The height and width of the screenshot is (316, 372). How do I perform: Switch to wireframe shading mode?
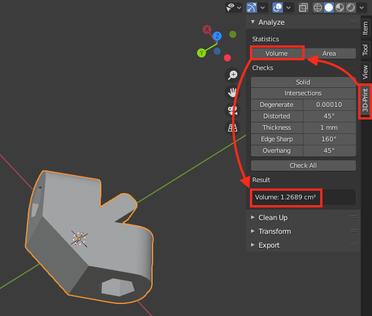[x=318, y=7]
